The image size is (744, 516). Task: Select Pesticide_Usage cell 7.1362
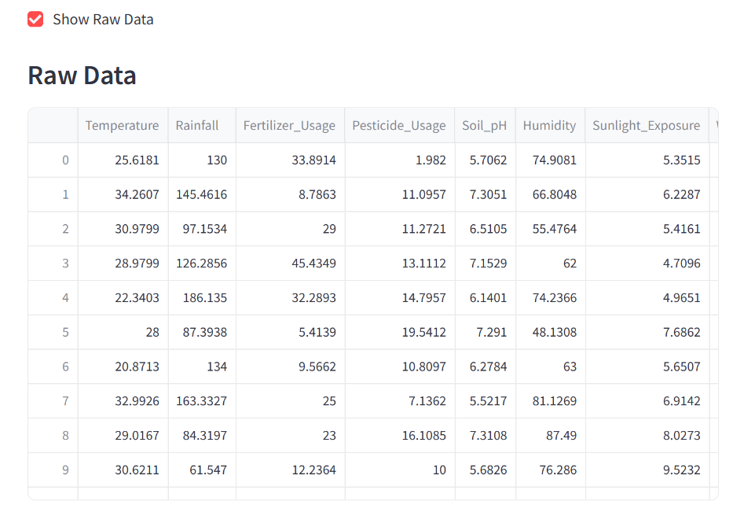400,401
